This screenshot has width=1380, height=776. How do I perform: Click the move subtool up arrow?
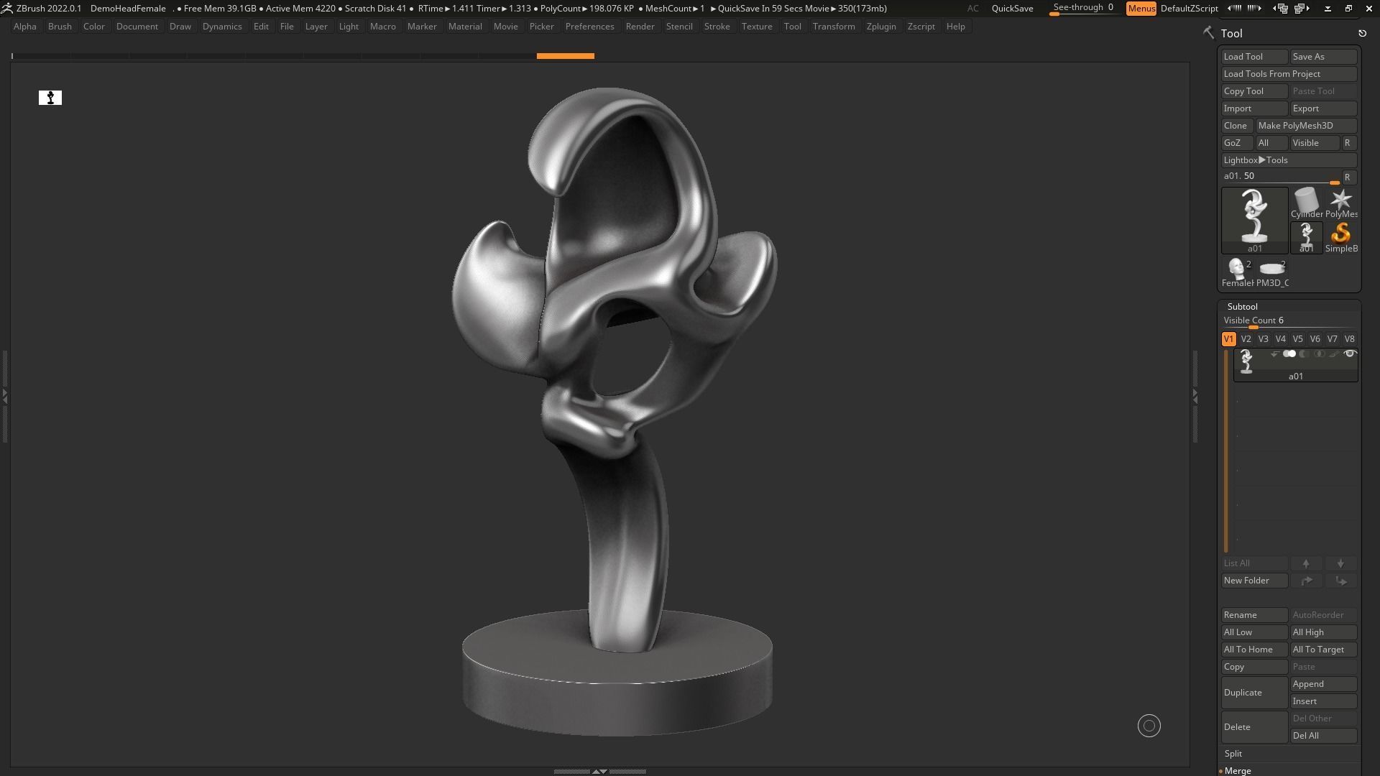click(x=1306, y=563)
